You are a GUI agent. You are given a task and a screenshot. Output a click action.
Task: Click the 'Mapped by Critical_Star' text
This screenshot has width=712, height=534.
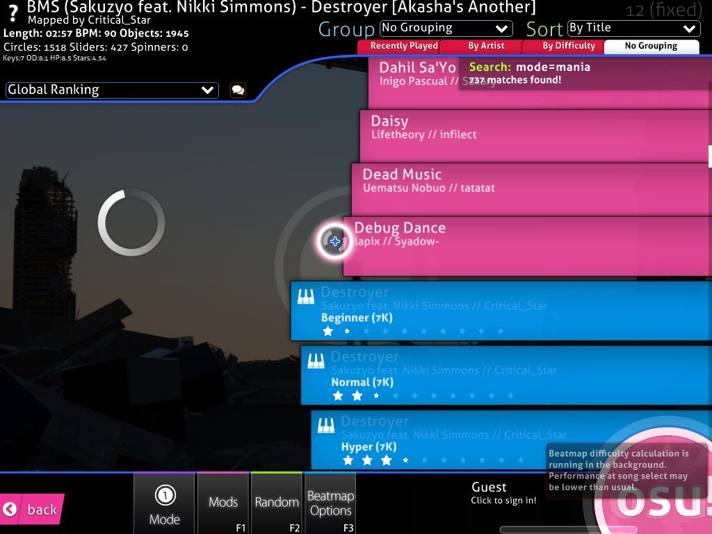click(x=89, y=20)
